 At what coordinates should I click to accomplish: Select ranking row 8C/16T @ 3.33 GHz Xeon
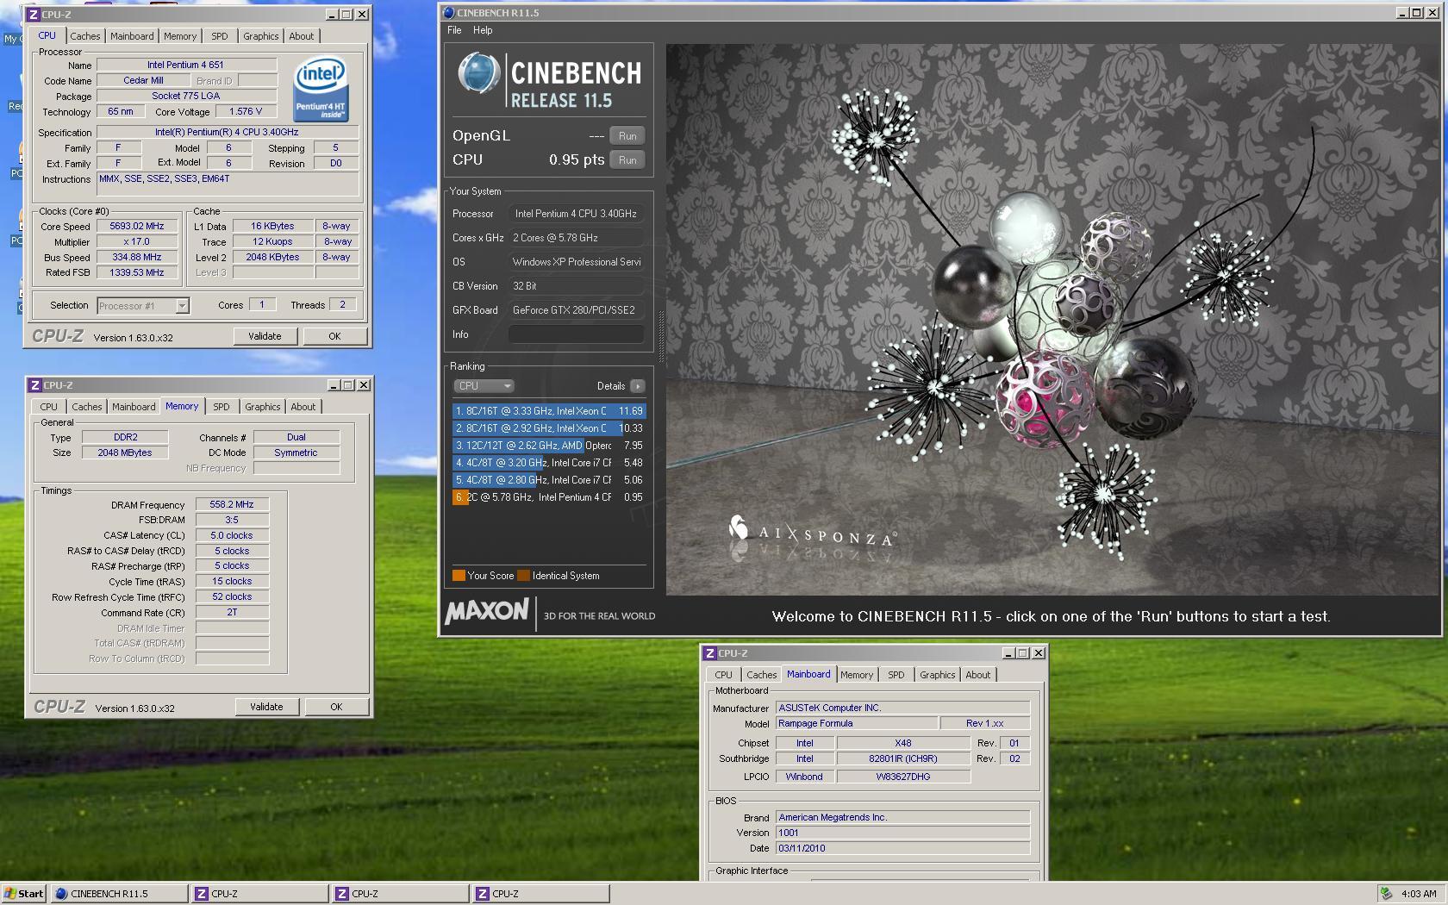coord(549,411)
